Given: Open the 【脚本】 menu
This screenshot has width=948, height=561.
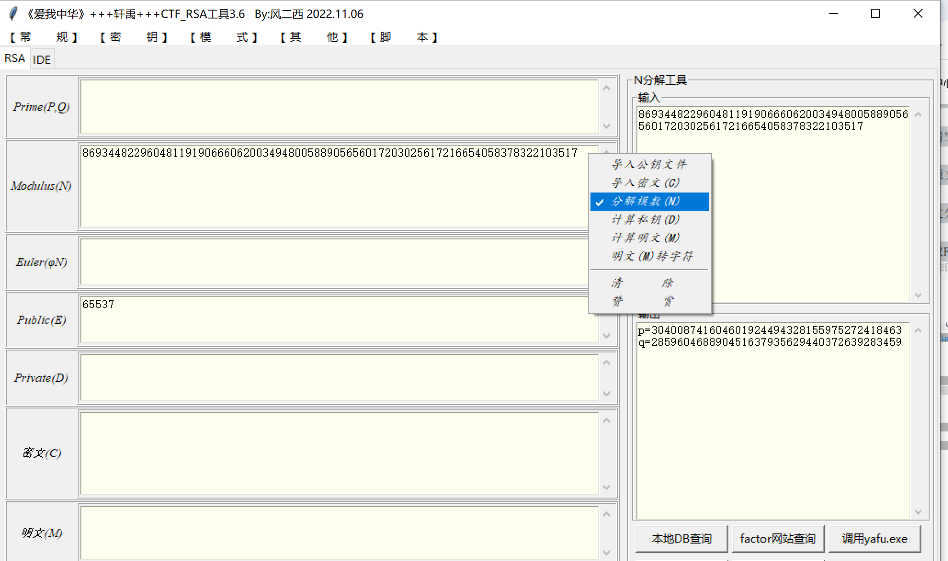Looking at the screenshot, I should [x=404, y=37].
